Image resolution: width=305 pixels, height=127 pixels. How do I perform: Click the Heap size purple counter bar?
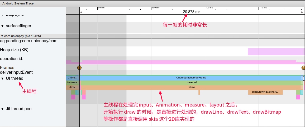[x=276, y=52]
